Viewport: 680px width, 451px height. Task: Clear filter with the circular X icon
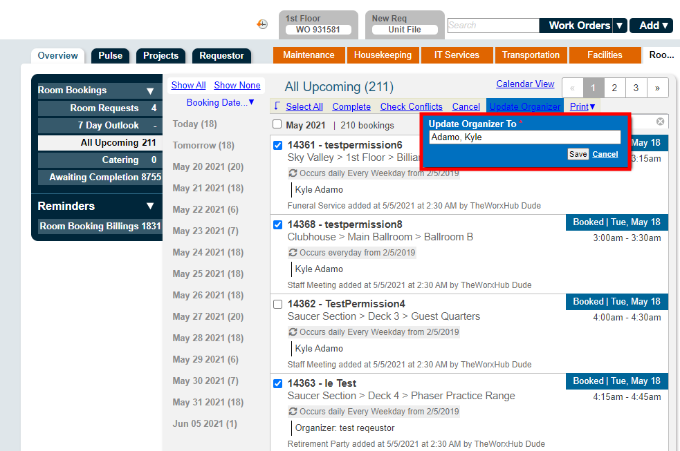tap(660, 122)
